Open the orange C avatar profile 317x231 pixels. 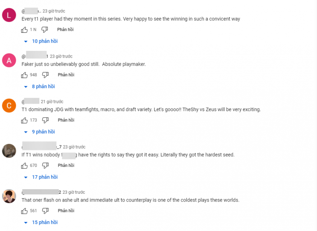pos(9,106)
